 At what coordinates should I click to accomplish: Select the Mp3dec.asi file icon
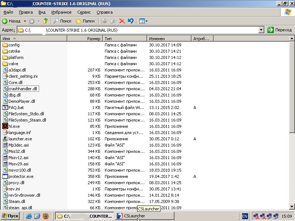(5, 145)
